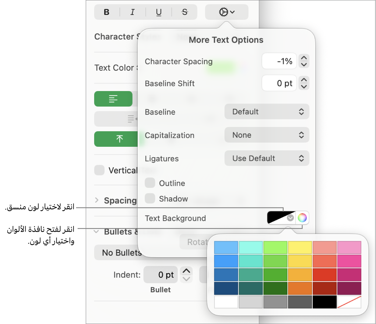Click the Baseline Shift value field
The width and height of the screenshot is (376, 324).
pyautogui.click(x=279, y=83)
